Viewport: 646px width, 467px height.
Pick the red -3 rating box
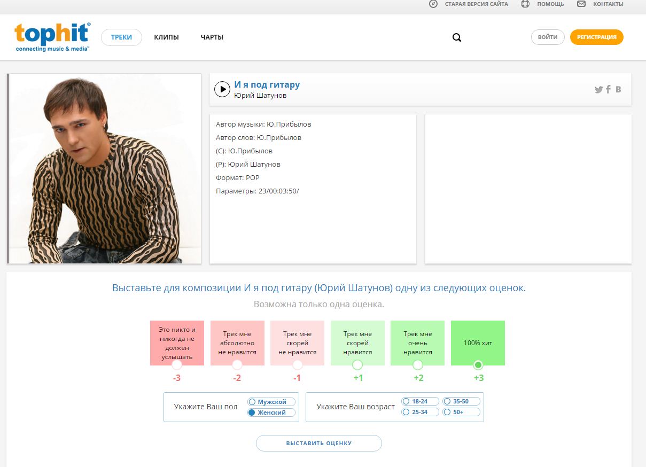(177, 342)
